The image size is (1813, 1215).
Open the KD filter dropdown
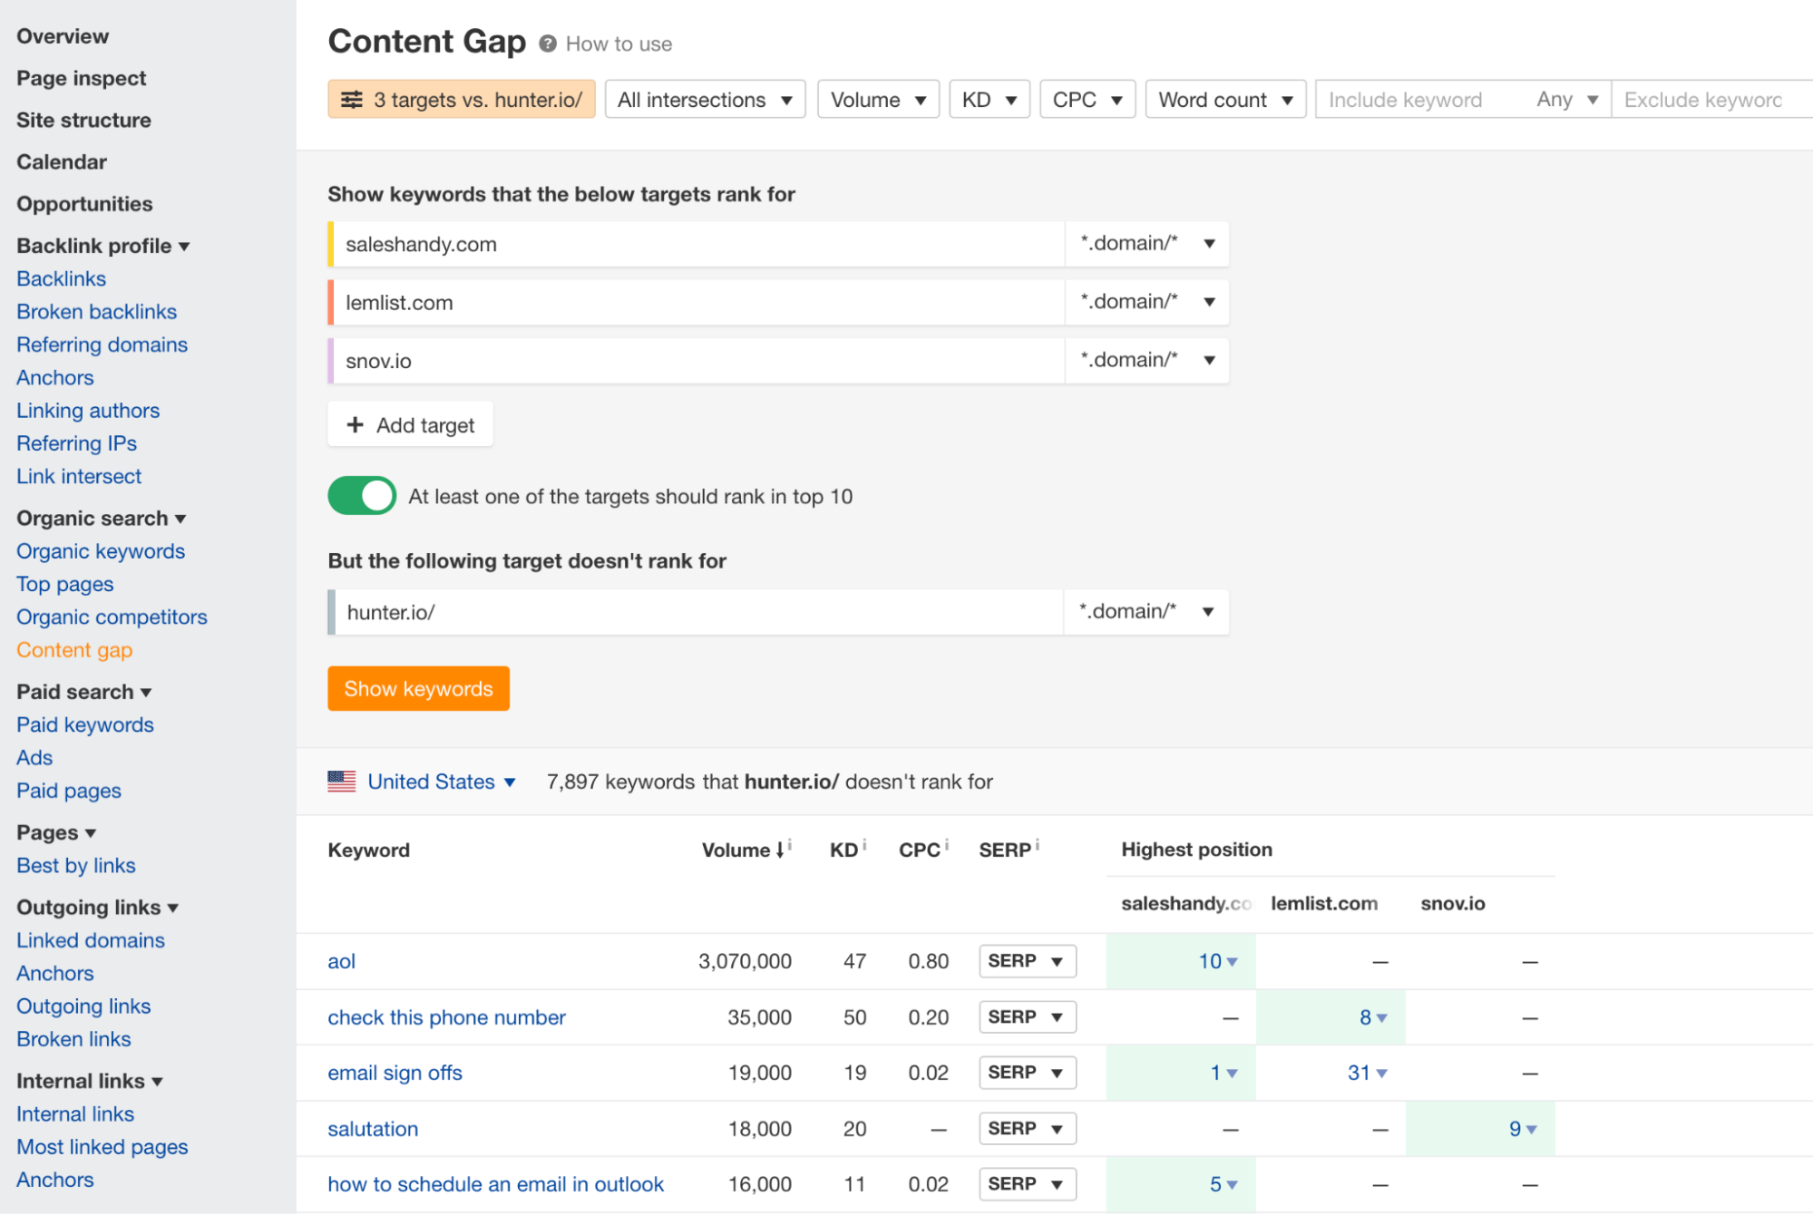pos(989,100)
